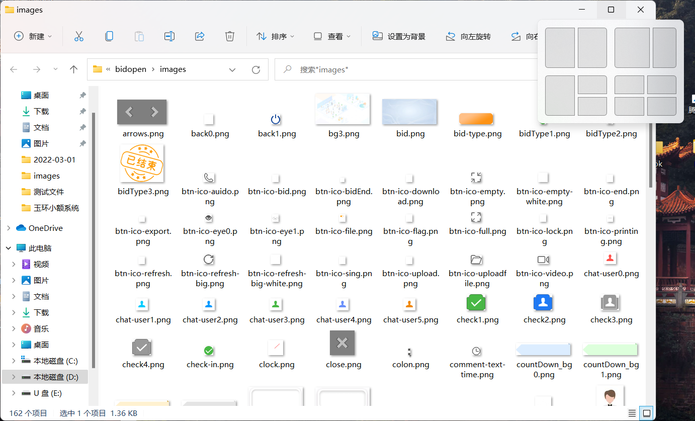This screenshot has width=695, height=421.
Task: Switch to details view icon in status bar
Action: tap(632, 413)
